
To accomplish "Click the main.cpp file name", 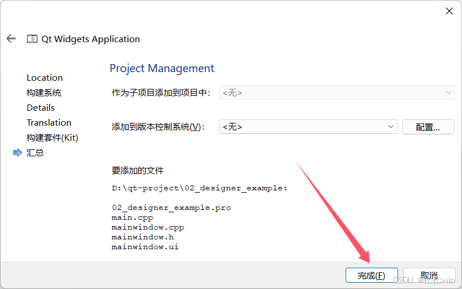I will pyautogui.click(x=132, y=217).
